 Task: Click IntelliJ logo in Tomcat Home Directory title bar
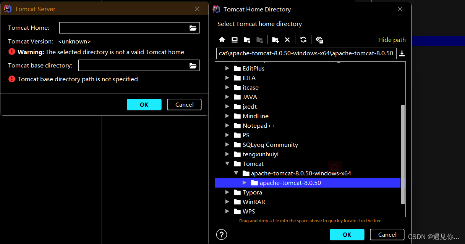coord(216,9)
